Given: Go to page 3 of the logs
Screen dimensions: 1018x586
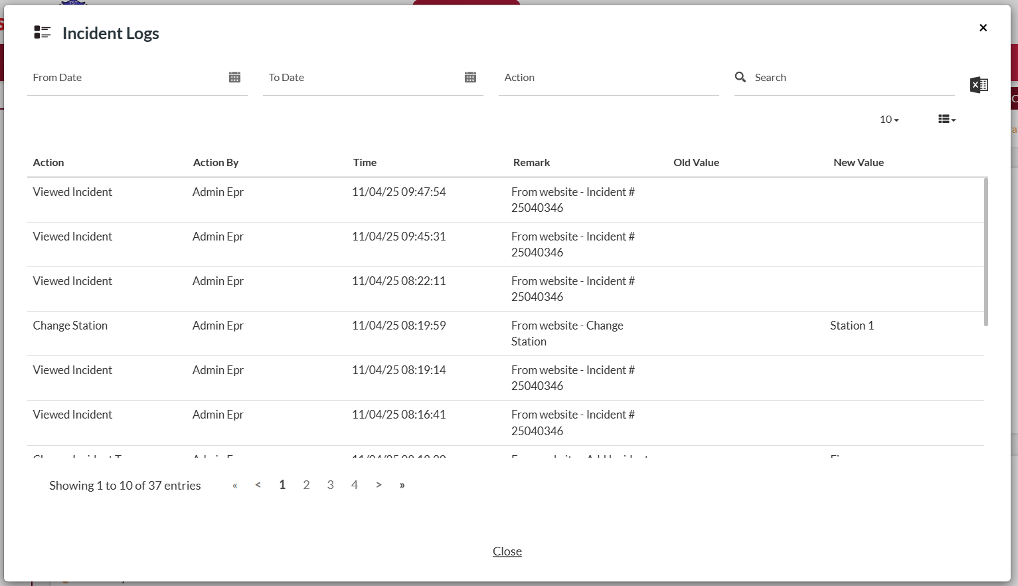Looking at the screenshot, I should click(330, 485).
